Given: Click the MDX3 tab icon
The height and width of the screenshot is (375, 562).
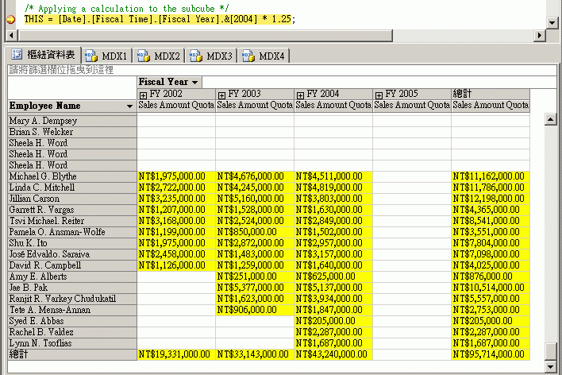Looking at the screenshot, I should 196,56.
